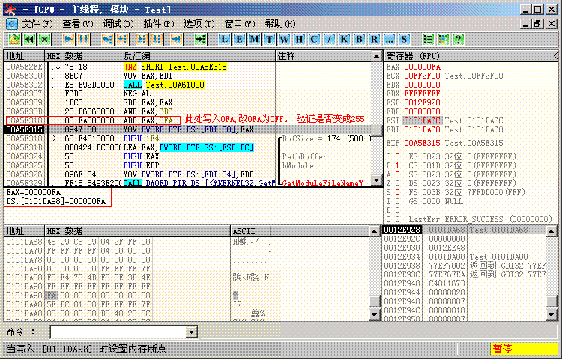
Task: Run the program with the play icon
Action: (68, 39)
